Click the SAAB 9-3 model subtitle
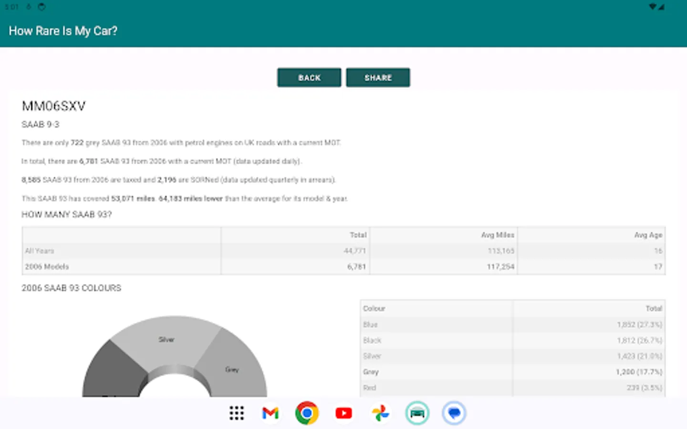Viewport: 687px width, 429px height. click(x=41, y=124)
